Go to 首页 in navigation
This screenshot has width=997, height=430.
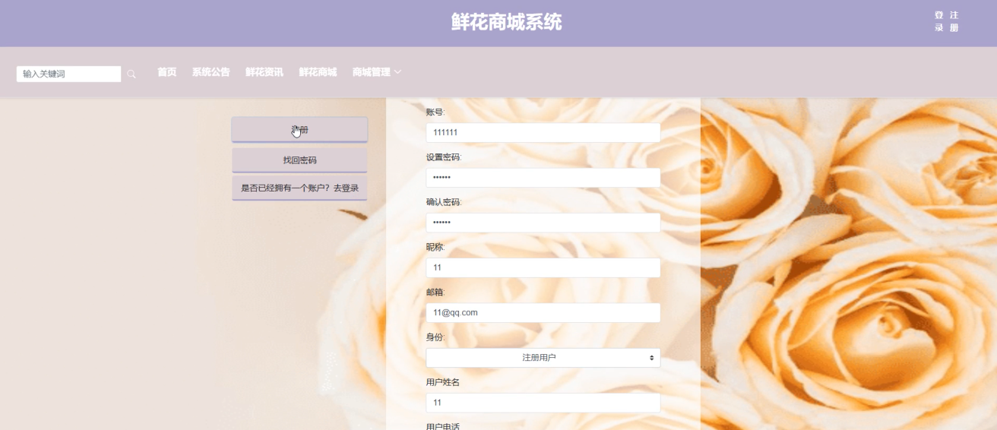click(167, 72)
